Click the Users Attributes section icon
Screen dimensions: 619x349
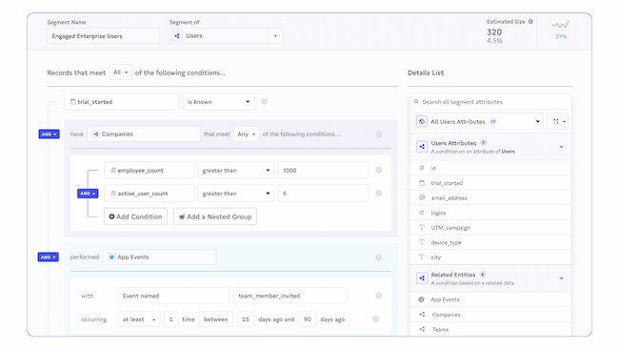(422, 147)
